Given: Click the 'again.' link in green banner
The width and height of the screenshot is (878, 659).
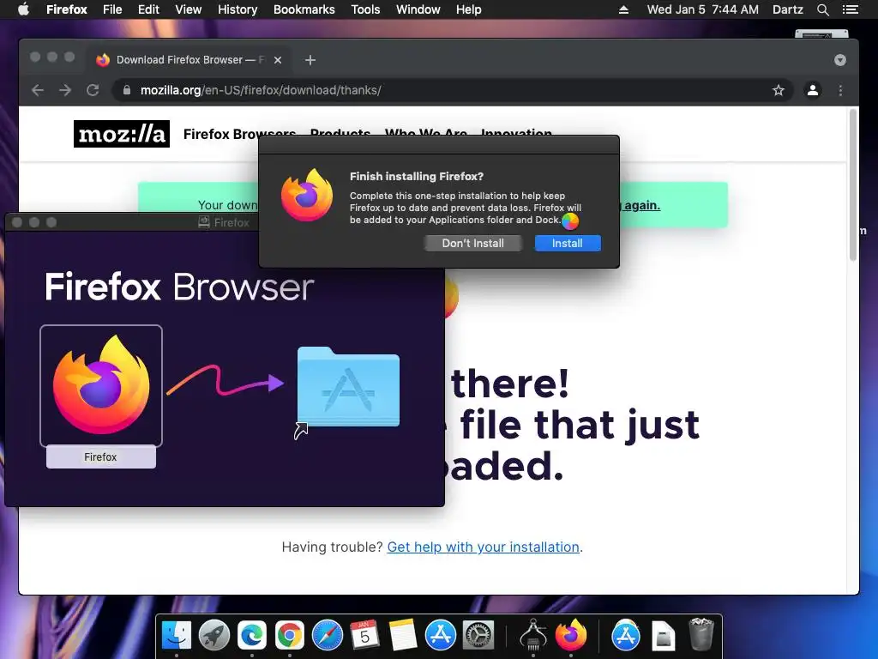Looking at the screenshot, I should pyautogui.click(x=641, y=205).
